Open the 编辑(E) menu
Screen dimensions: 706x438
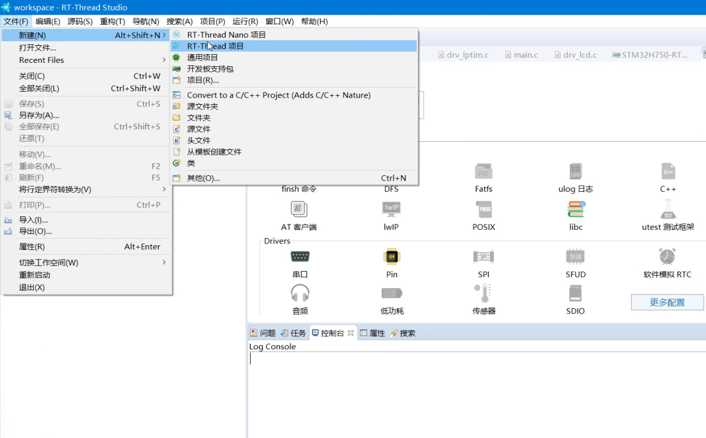(48, 21)
